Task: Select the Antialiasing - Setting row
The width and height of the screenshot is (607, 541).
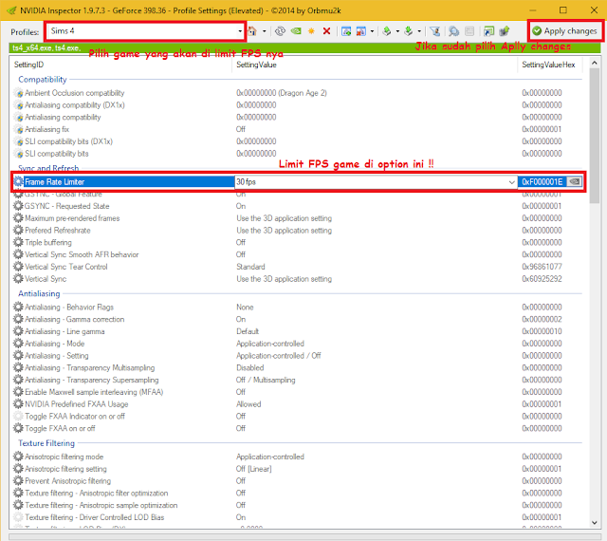Action: (297, 356)
